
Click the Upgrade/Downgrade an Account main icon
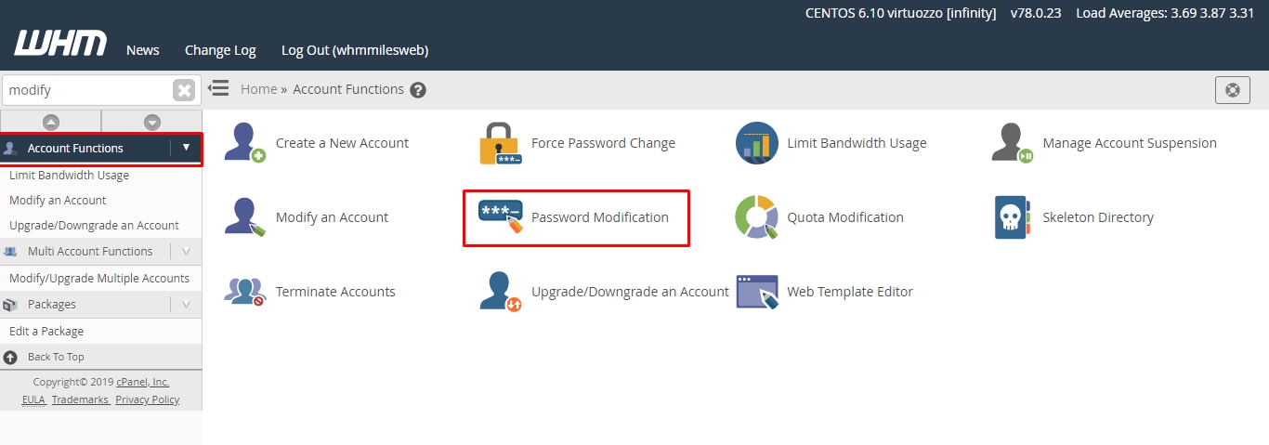pos(501,292)
